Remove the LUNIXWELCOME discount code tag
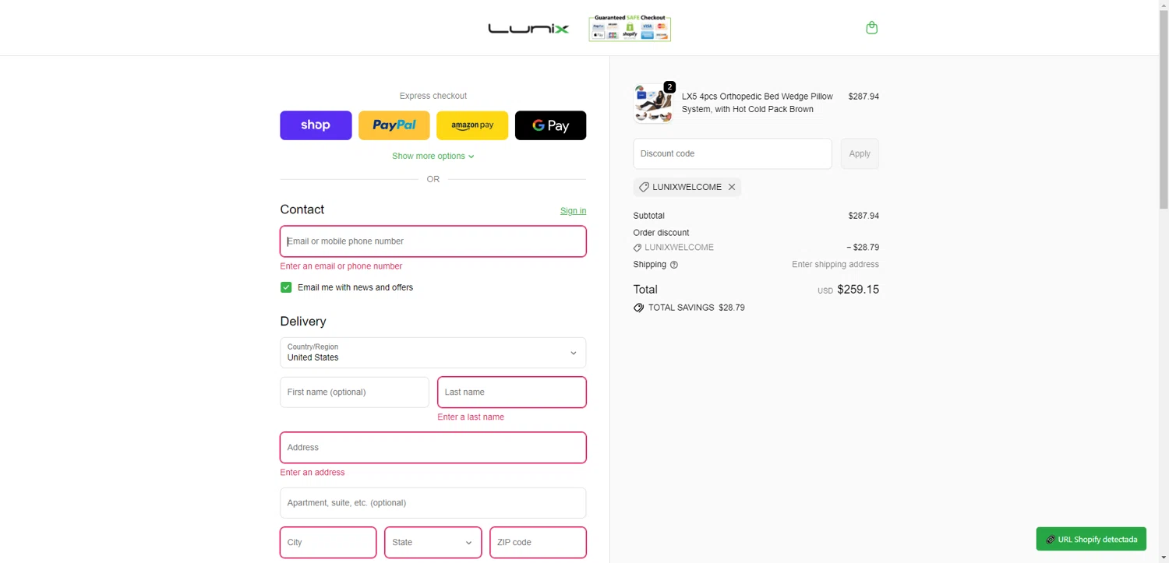Viewport: 1169px width, 563px height. 731,187
